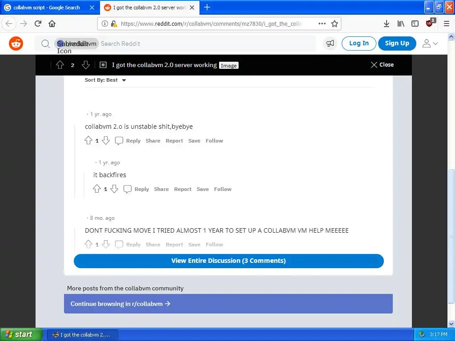Close the Google Search tab
The width and height of the screenshot is (455, 341).
pos(92,8)
